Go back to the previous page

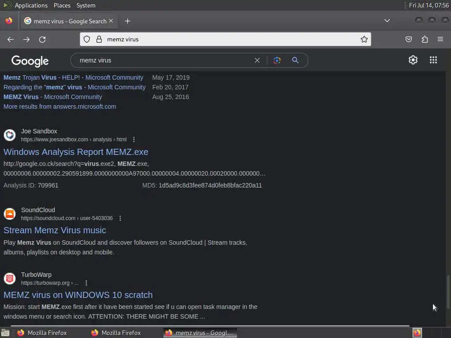pos(11,39)
